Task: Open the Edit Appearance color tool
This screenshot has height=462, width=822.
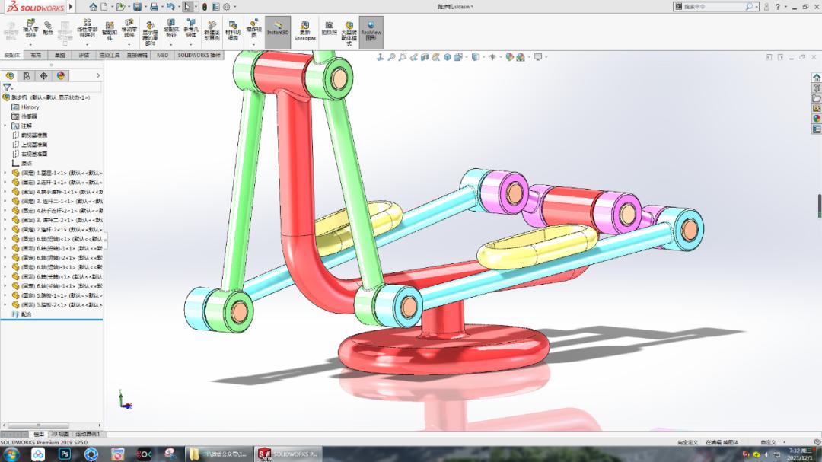Action: tap(508, 55)
